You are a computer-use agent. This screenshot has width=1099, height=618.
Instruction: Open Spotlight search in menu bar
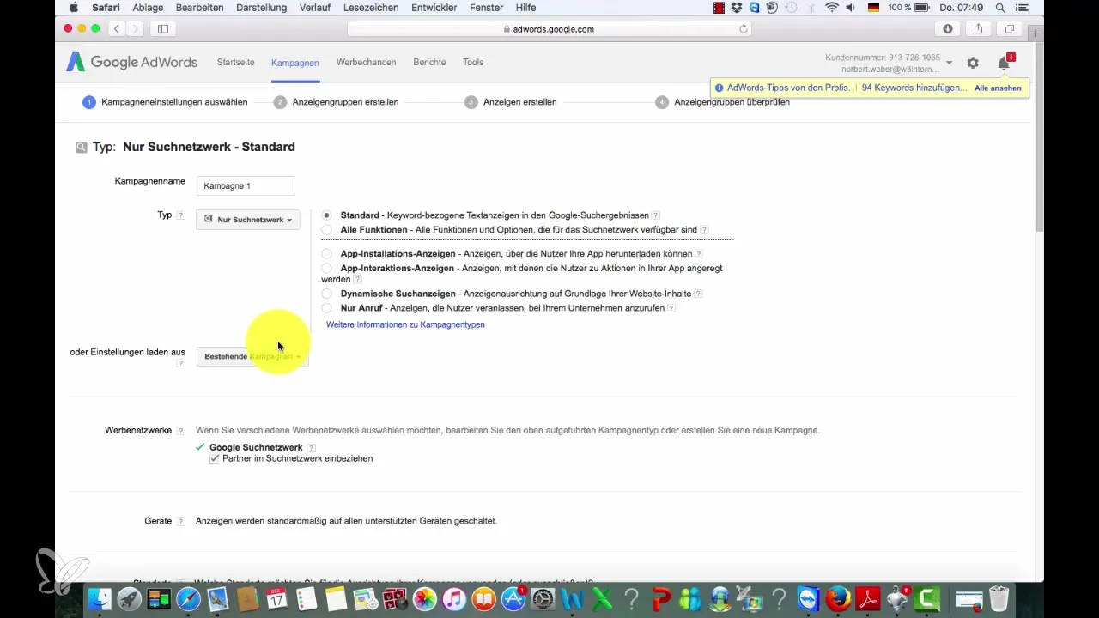pyautogui.click(x=1000, y=8)
